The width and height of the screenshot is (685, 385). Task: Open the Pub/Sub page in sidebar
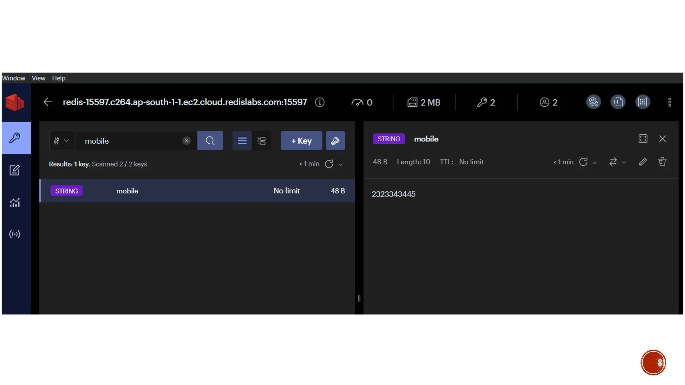[x=14, y=234]
